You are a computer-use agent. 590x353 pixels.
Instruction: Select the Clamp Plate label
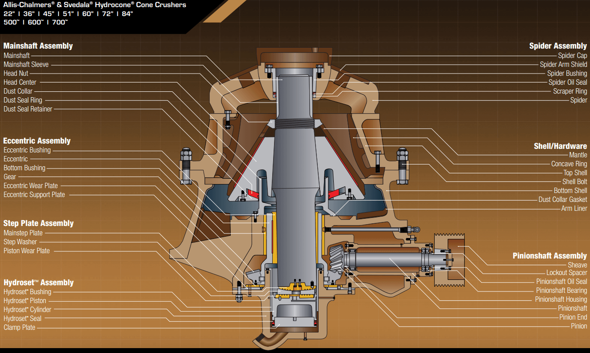tap(20, 328)
